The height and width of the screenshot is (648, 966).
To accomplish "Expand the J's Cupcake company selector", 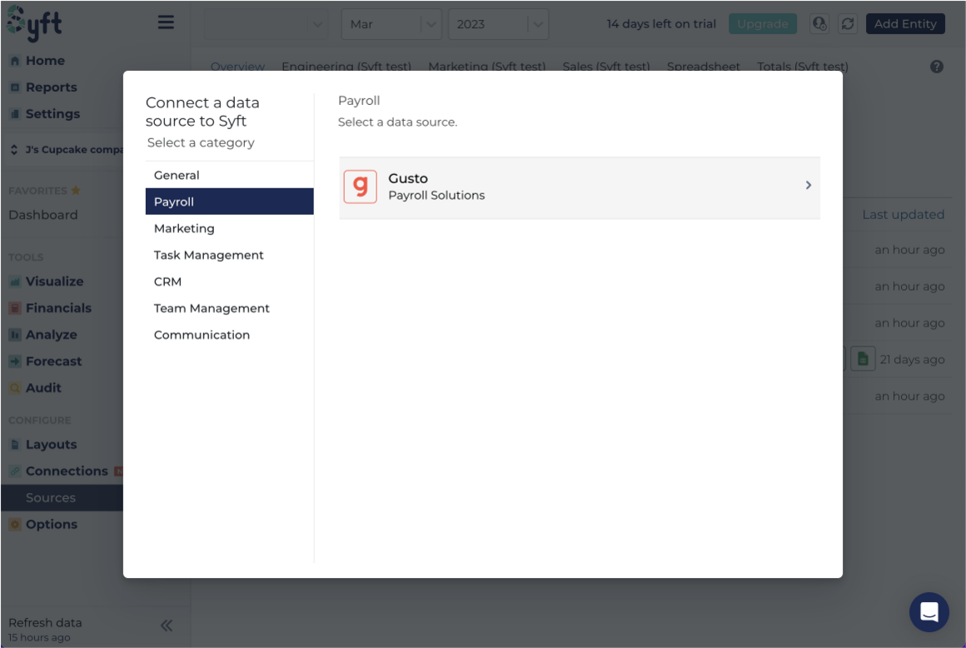I will (65, 150).
